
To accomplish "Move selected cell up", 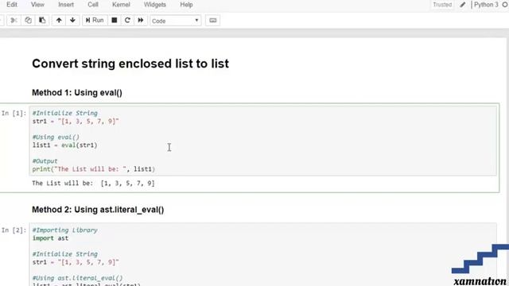I will pos(59,21).
